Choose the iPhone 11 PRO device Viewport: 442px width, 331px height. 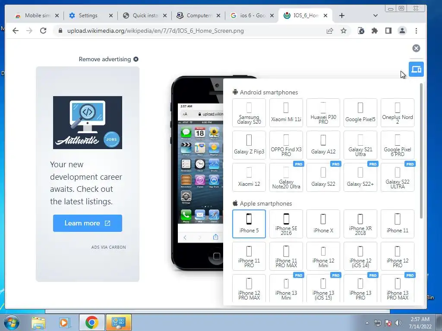pos(249,256)
